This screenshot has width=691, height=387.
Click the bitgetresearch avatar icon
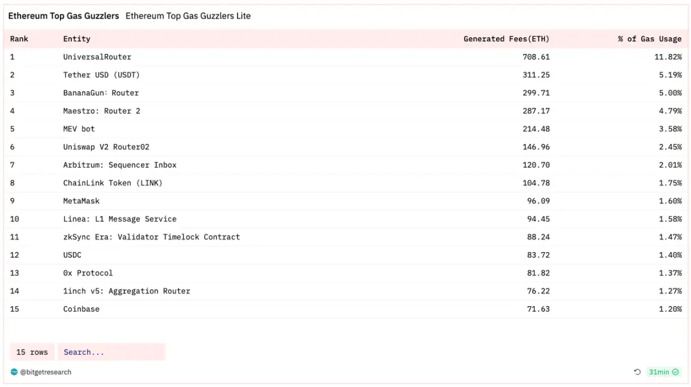pyautogui.click(x=14, y=372)
